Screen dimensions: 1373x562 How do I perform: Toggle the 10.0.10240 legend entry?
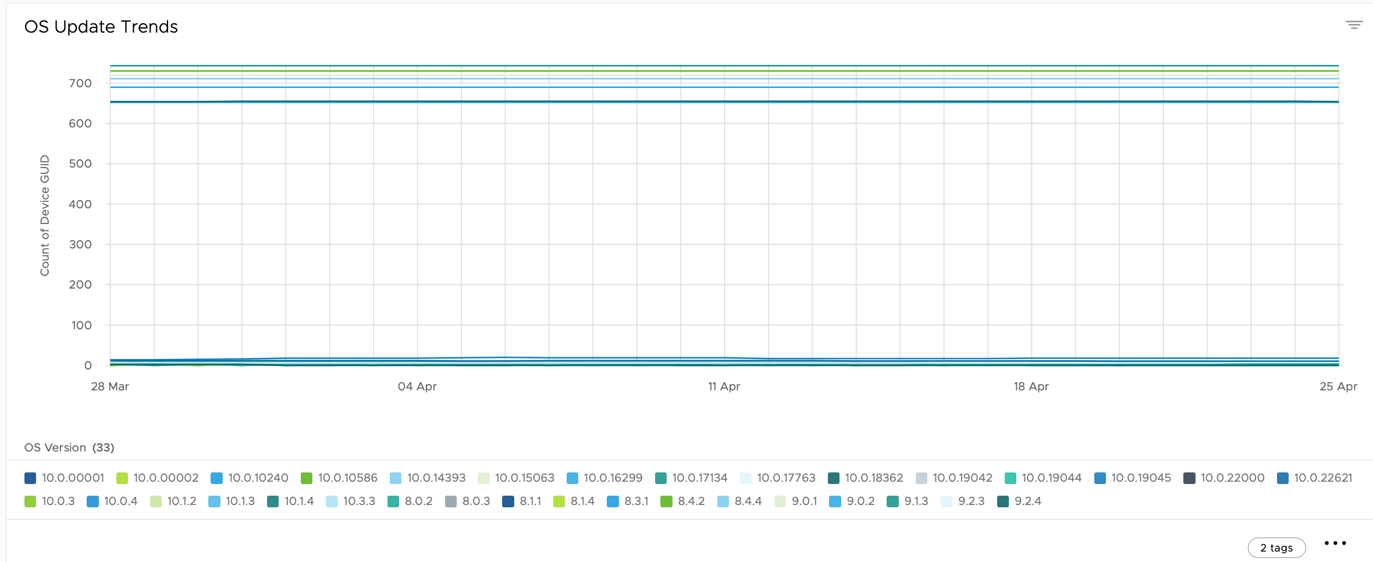point(249,478)
